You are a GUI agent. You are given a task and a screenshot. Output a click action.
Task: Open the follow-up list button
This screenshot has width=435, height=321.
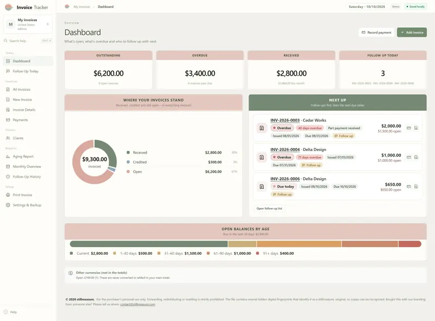(x=269, y=209)
